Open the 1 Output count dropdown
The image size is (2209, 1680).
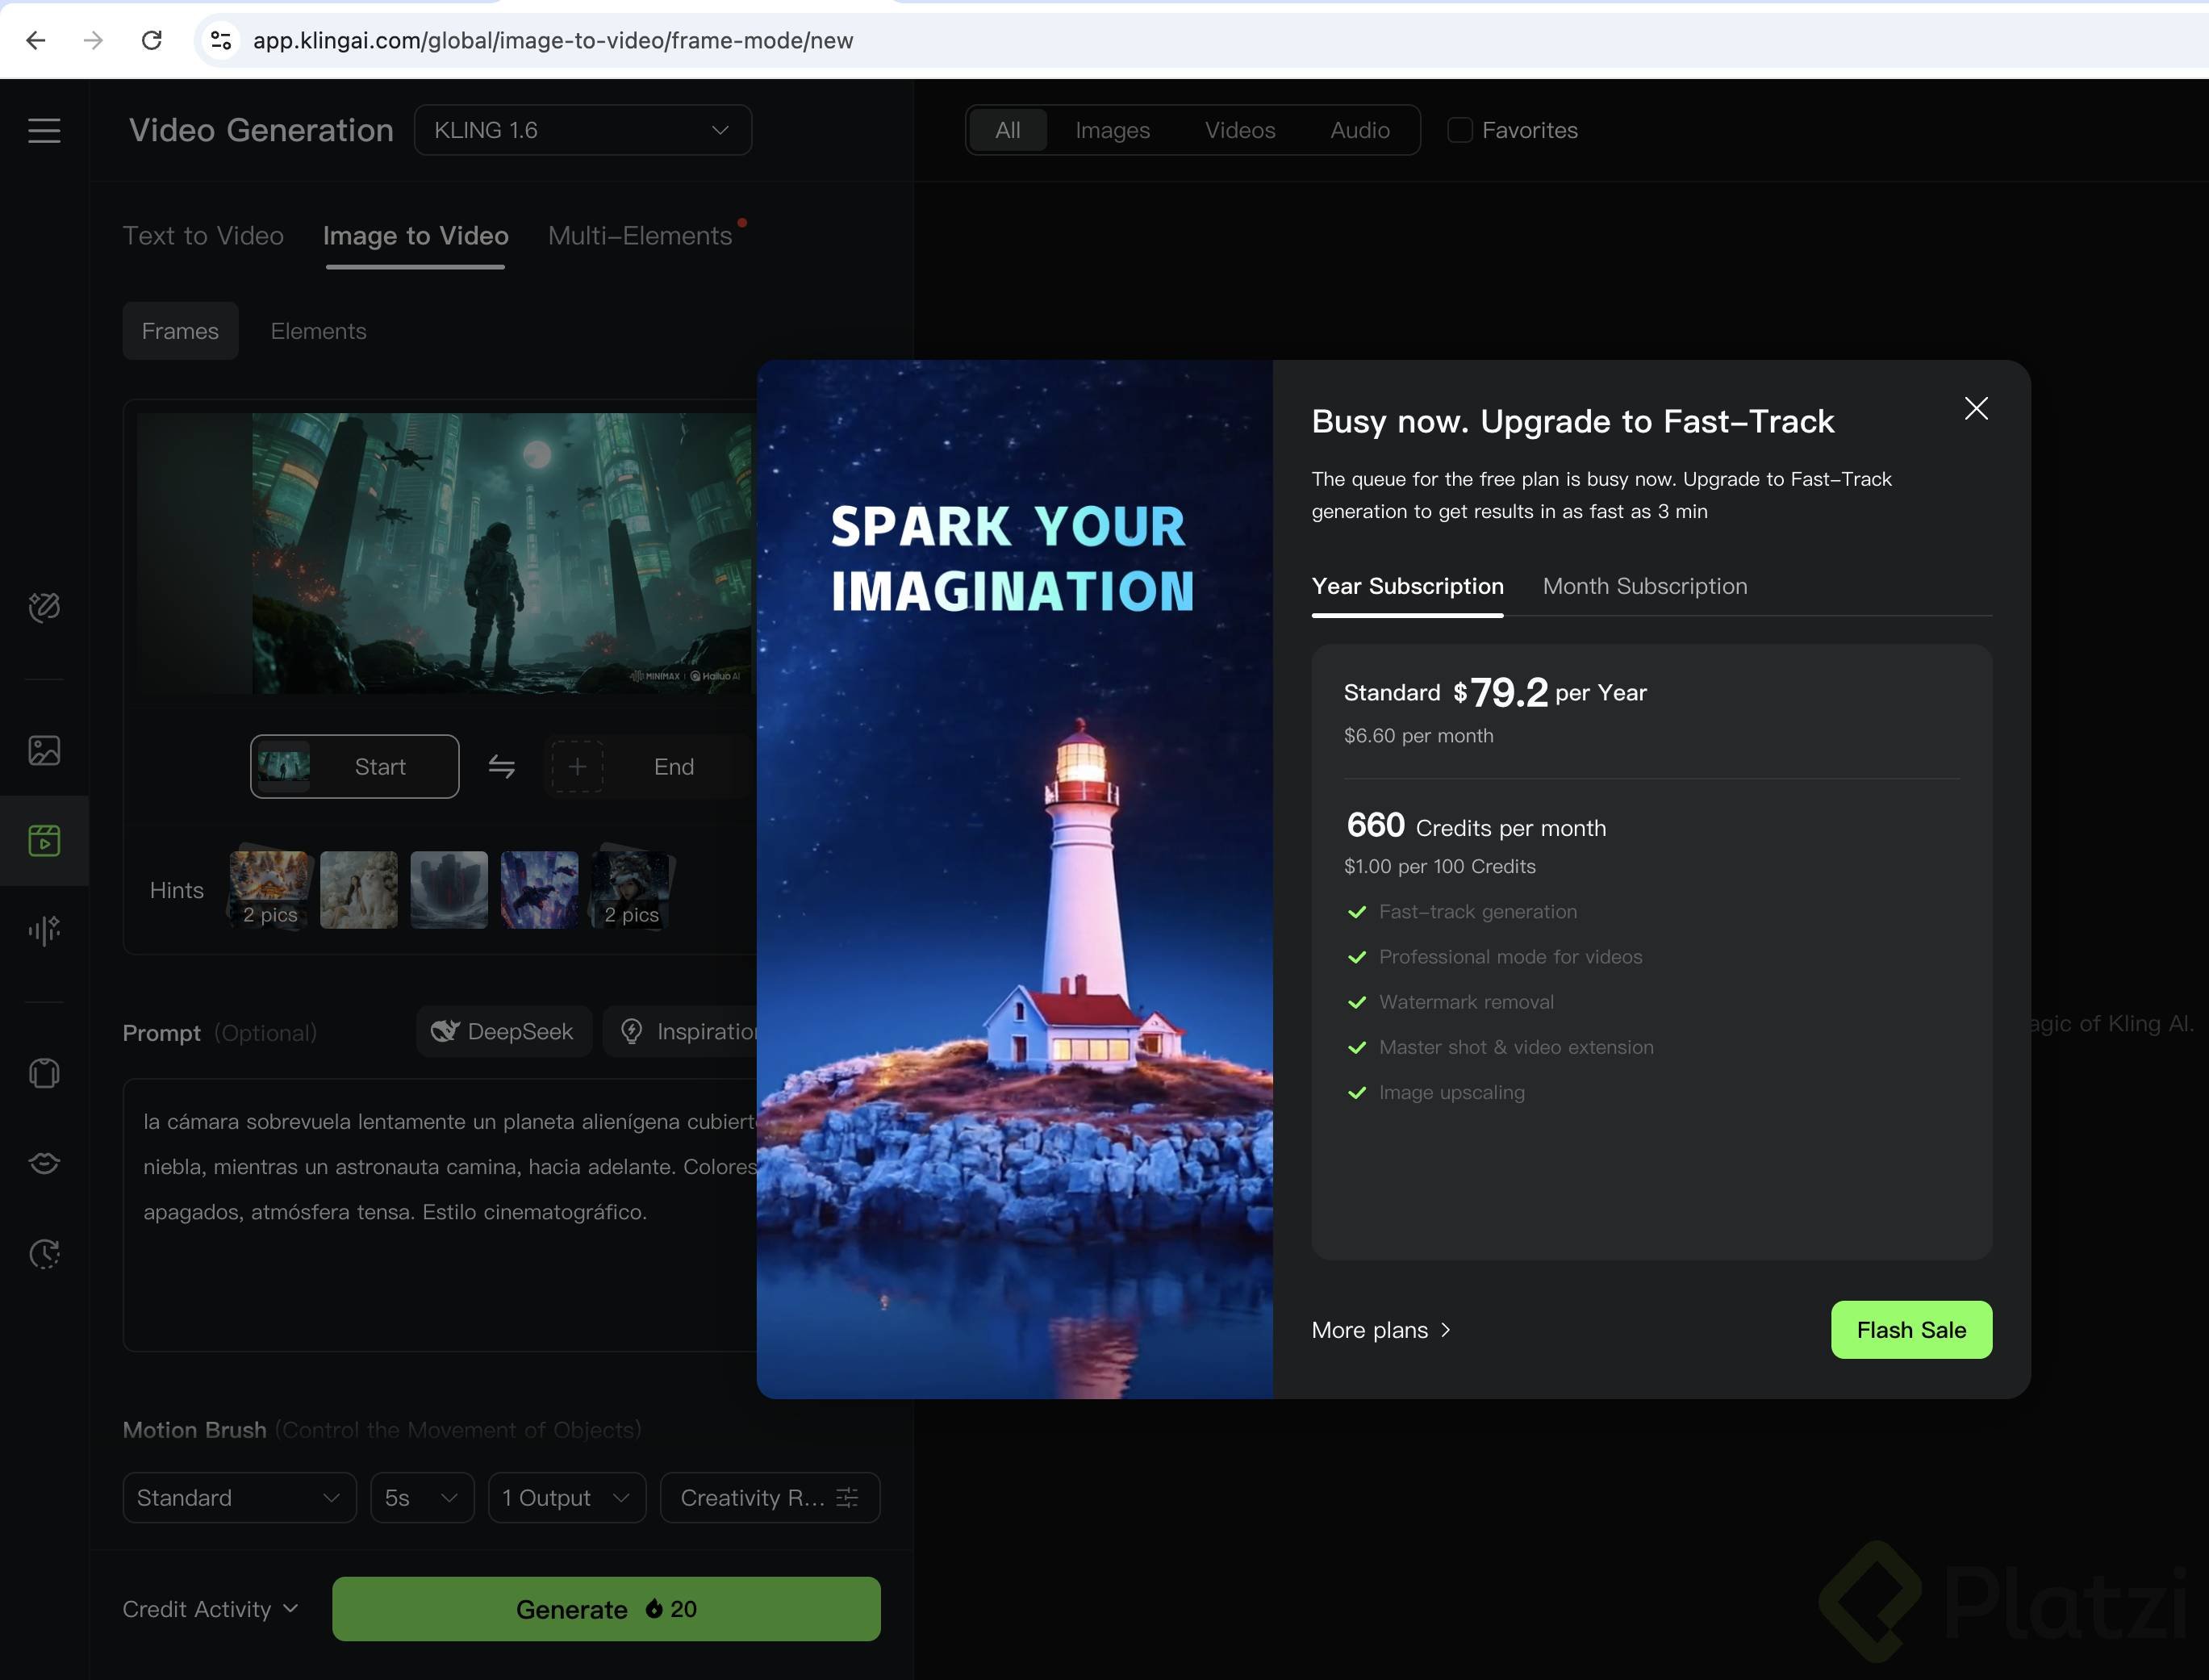click(x=566, y=1498)
